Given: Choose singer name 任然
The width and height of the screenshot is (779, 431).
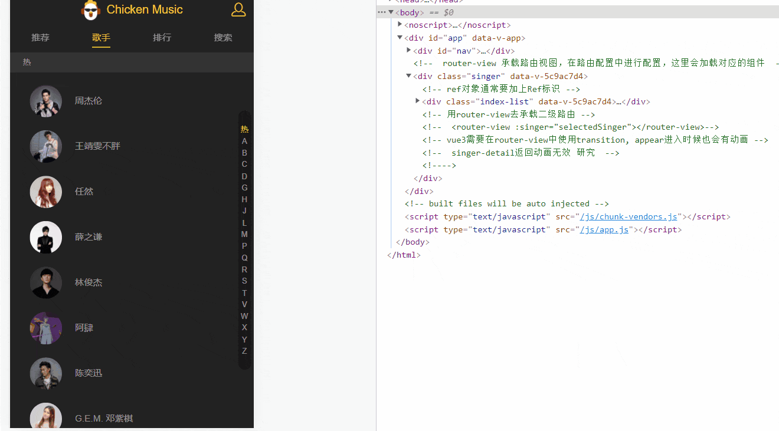Looking at the screenshot, I should point(84,191).
